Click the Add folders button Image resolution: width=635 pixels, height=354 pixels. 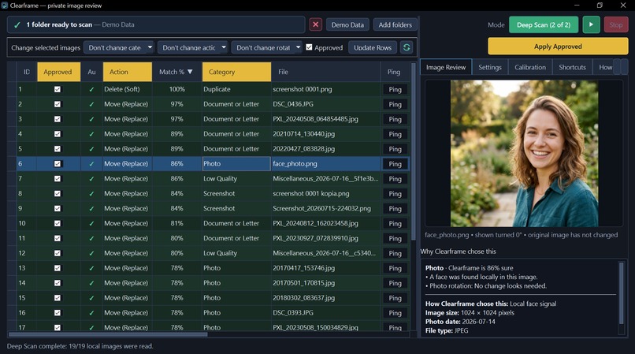[395, 24]
